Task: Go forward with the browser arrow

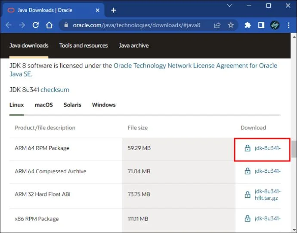Action: 22,25
